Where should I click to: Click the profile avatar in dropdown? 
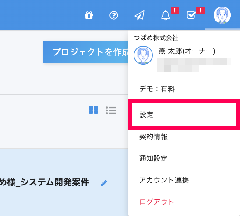click(143, 55)
